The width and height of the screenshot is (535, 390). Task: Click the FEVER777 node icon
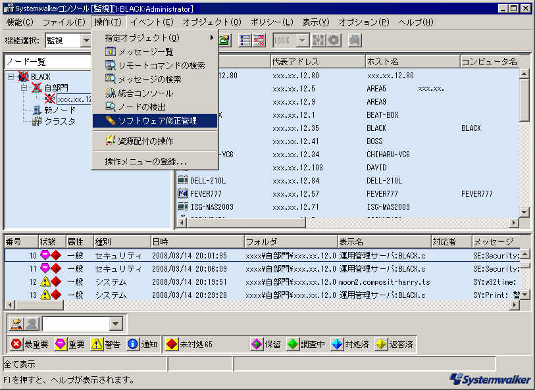tap(183, 193)
